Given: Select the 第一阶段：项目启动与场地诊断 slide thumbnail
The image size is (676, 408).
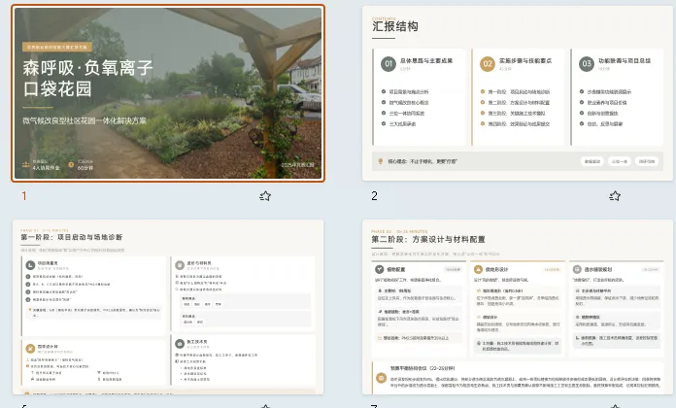Looking at the screenshot, I should coord(168,307).
